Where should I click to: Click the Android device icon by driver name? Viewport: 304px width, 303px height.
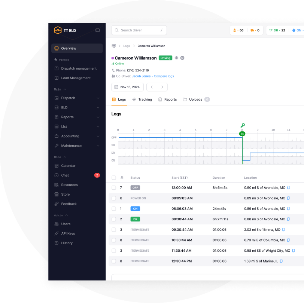point(177,58)
